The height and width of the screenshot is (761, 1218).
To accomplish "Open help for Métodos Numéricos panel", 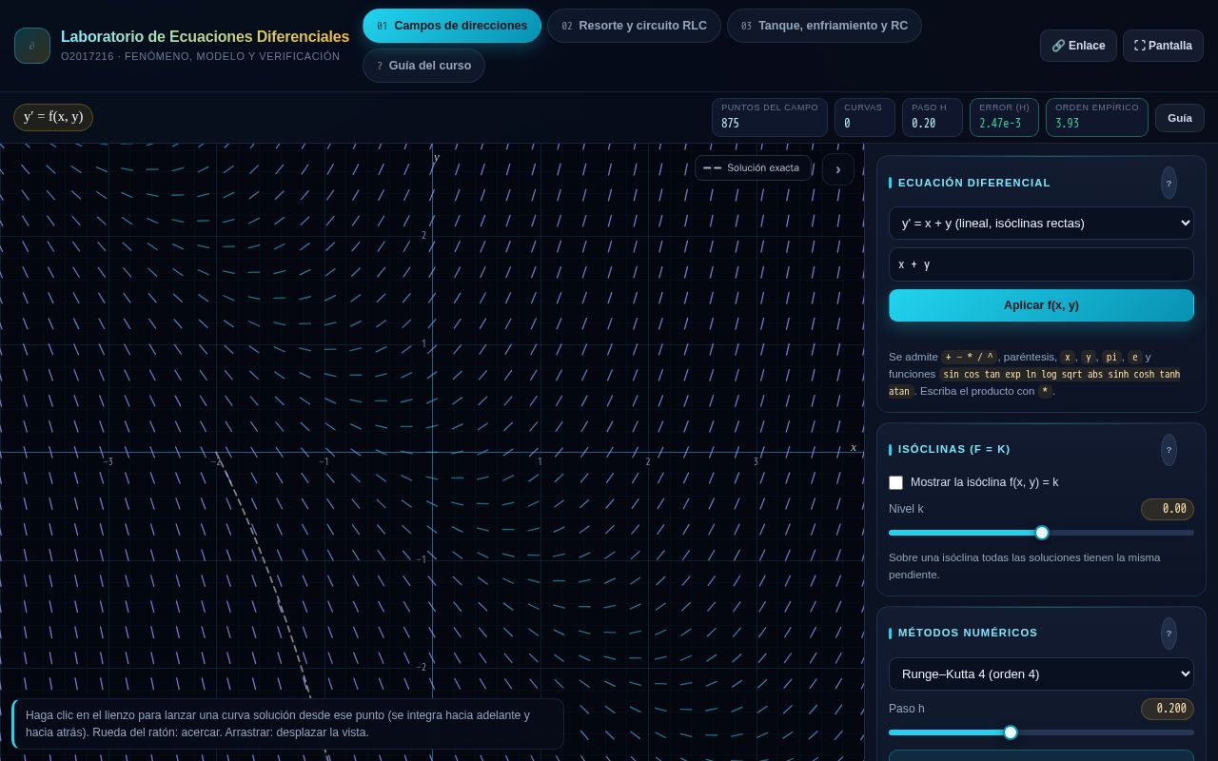I will coord(1169,634).
